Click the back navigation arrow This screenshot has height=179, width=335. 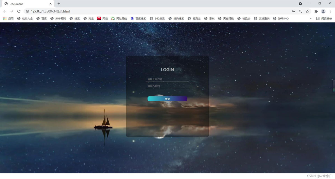coord(5,11)
